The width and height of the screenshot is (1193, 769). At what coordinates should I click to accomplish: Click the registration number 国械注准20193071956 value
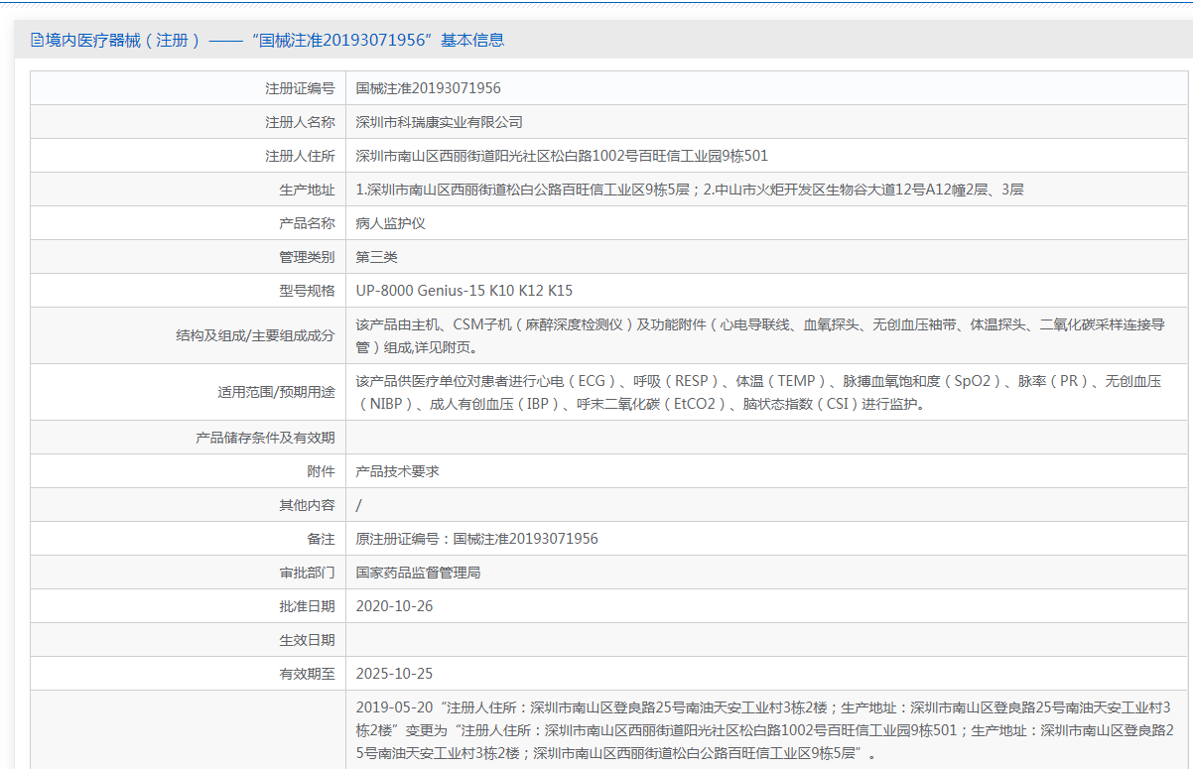tap(428, 88)
